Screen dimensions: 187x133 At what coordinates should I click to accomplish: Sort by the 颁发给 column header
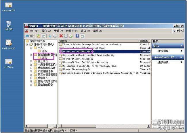point(98,41)
